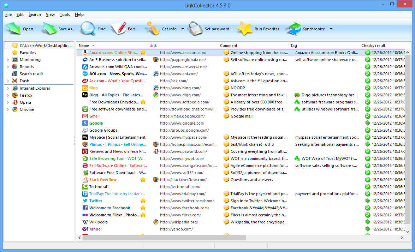Click the Run Favorites star icon
415x252 pixels.
tap(244, 29)
